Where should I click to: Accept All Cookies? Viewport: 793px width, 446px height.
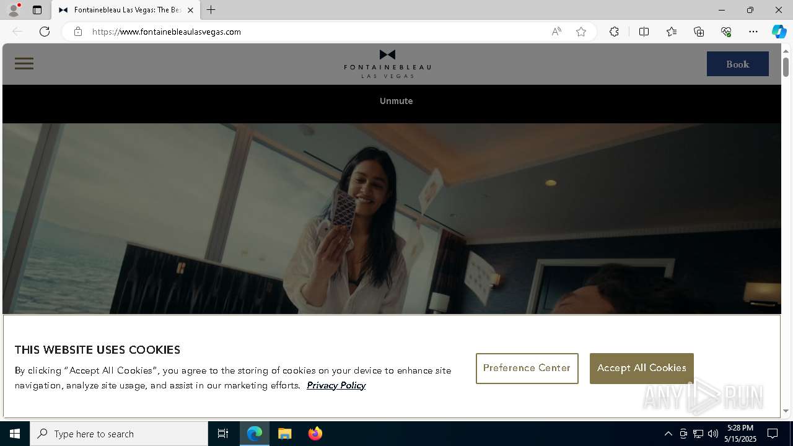coord(641,368)
